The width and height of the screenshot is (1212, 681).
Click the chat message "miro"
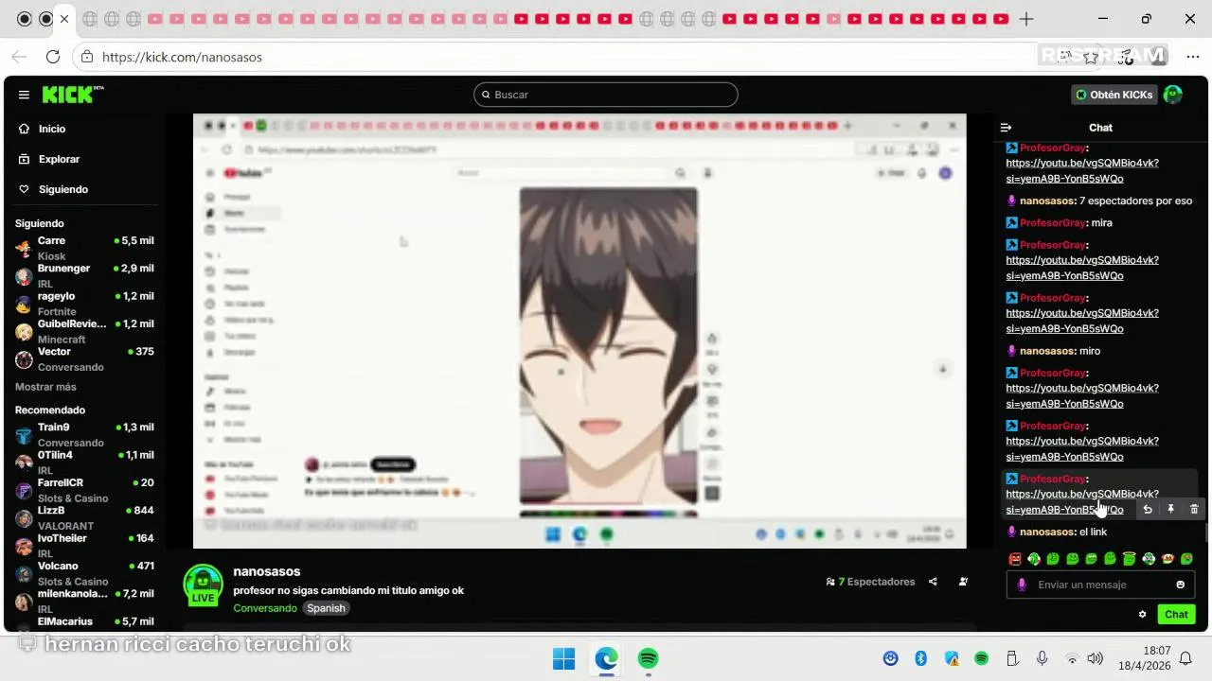(x=1090, y=351)
